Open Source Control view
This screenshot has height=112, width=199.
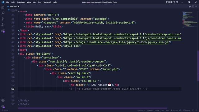(3, 19)
